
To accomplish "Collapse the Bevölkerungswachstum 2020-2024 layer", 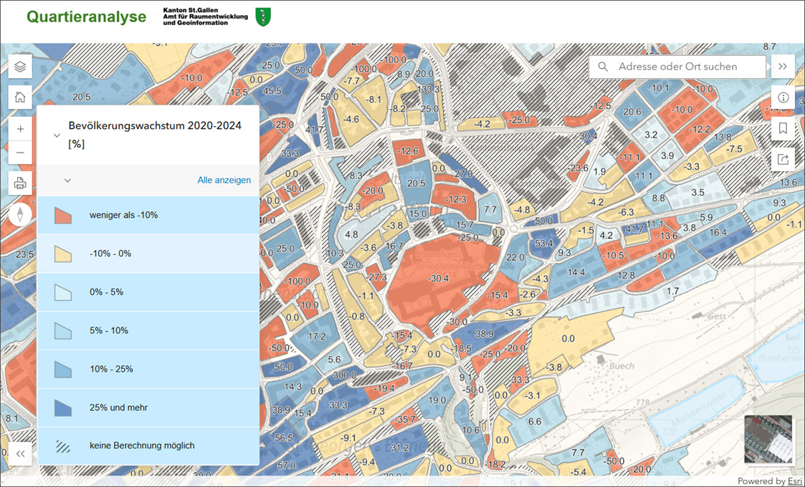I will pyautogui.click(x=57, y=135).
